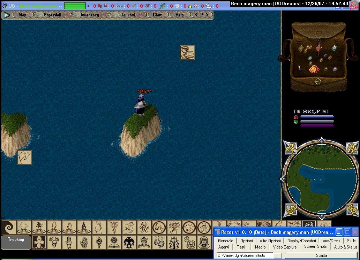Open Display/Contatori tab in Razor
This screenshot has height=260, width=360.
coord(301,241)
